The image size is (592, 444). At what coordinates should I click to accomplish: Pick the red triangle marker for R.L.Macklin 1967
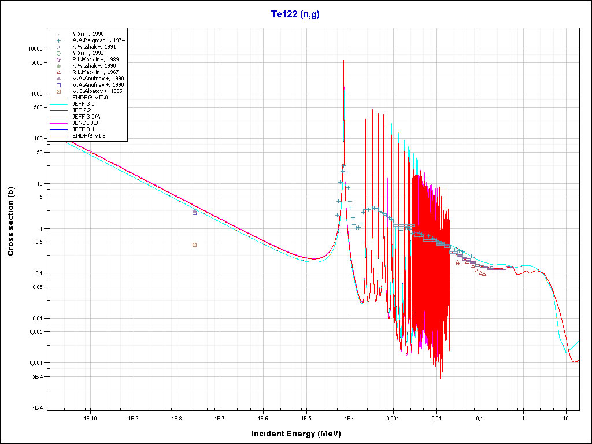point(58,72)
